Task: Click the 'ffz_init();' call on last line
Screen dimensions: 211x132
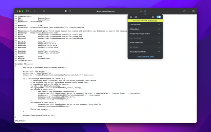Action: tap(20, 121)
